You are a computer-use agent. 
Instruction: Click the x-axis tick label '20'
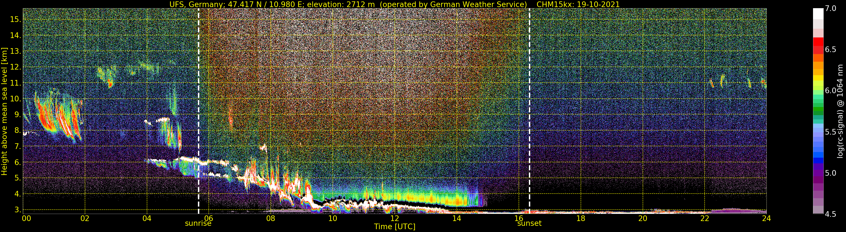tap(642, 218)
